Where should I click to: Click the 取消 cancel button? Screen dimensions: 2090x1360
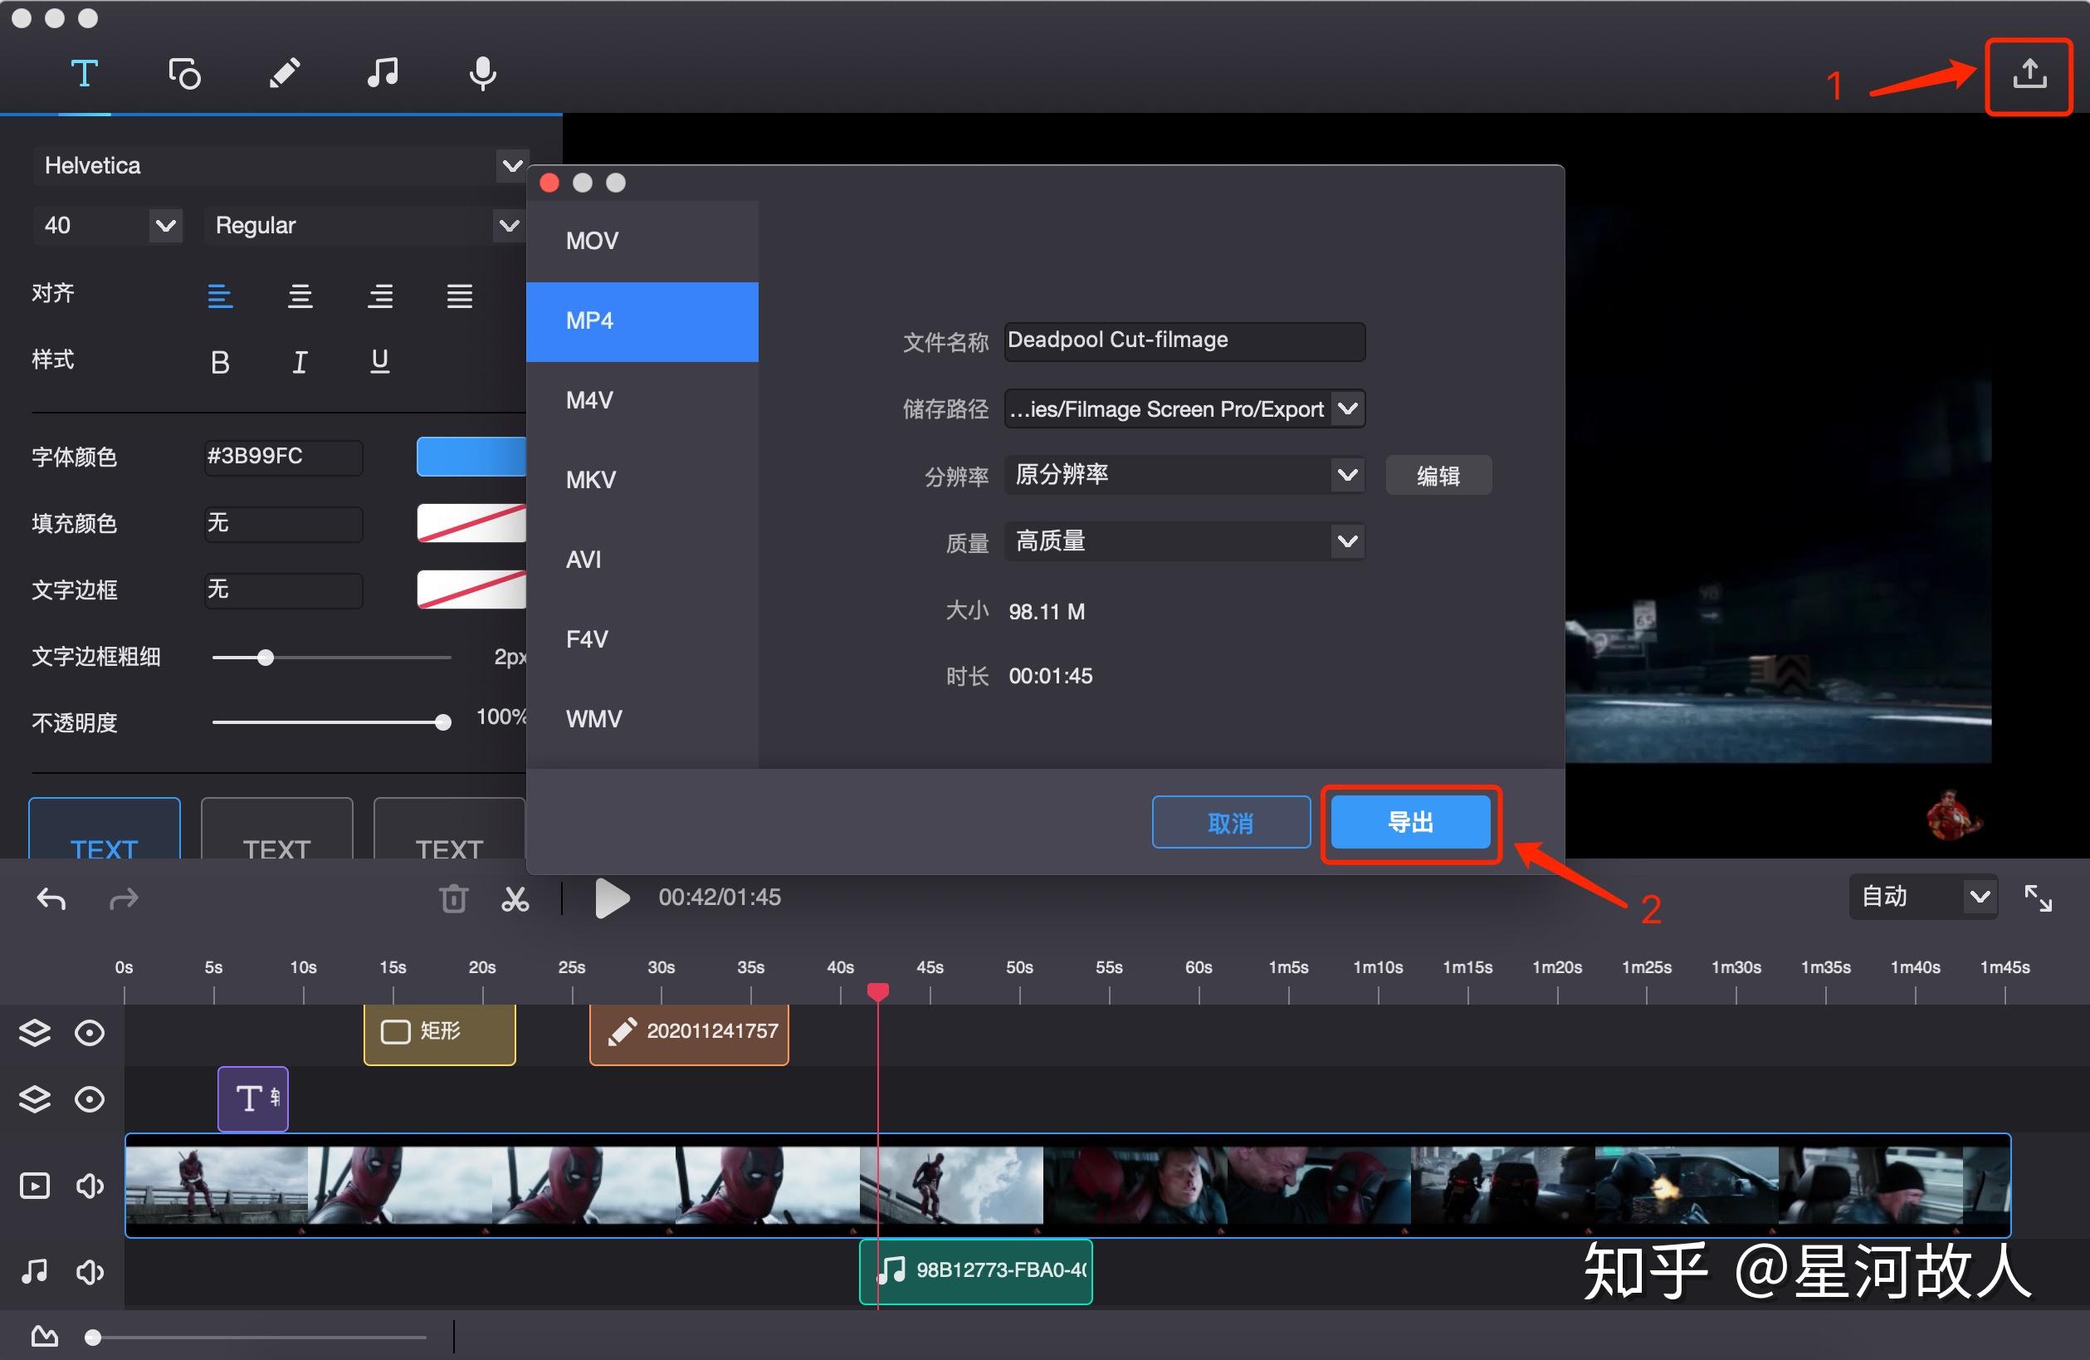point(1231,822)
